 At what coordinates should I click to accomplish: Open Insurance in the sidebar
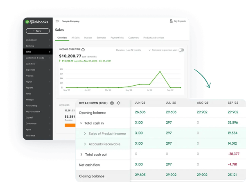tap(30, 135)
